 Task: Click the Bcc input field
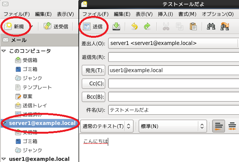point(173,97)
